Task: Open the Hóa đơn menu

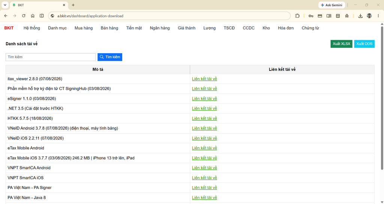Action: (x=286, y=28)
